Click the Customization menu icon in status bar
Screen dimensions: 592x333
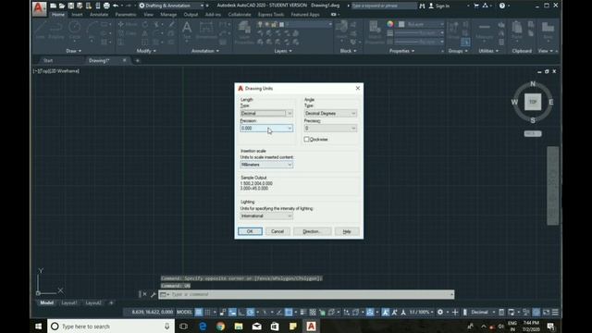click(x=555, y=313)
